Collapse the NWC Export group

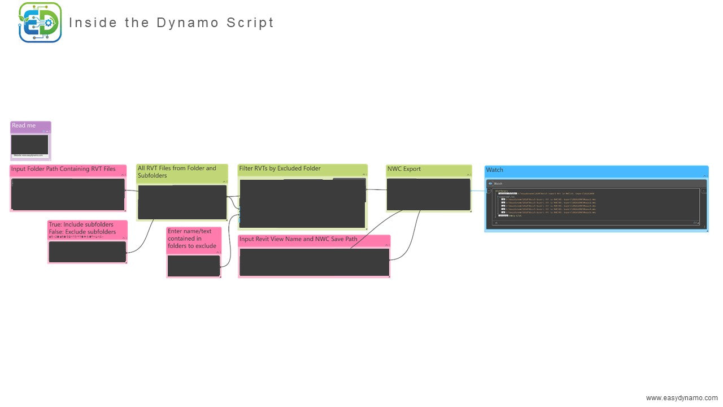point(468,175)
